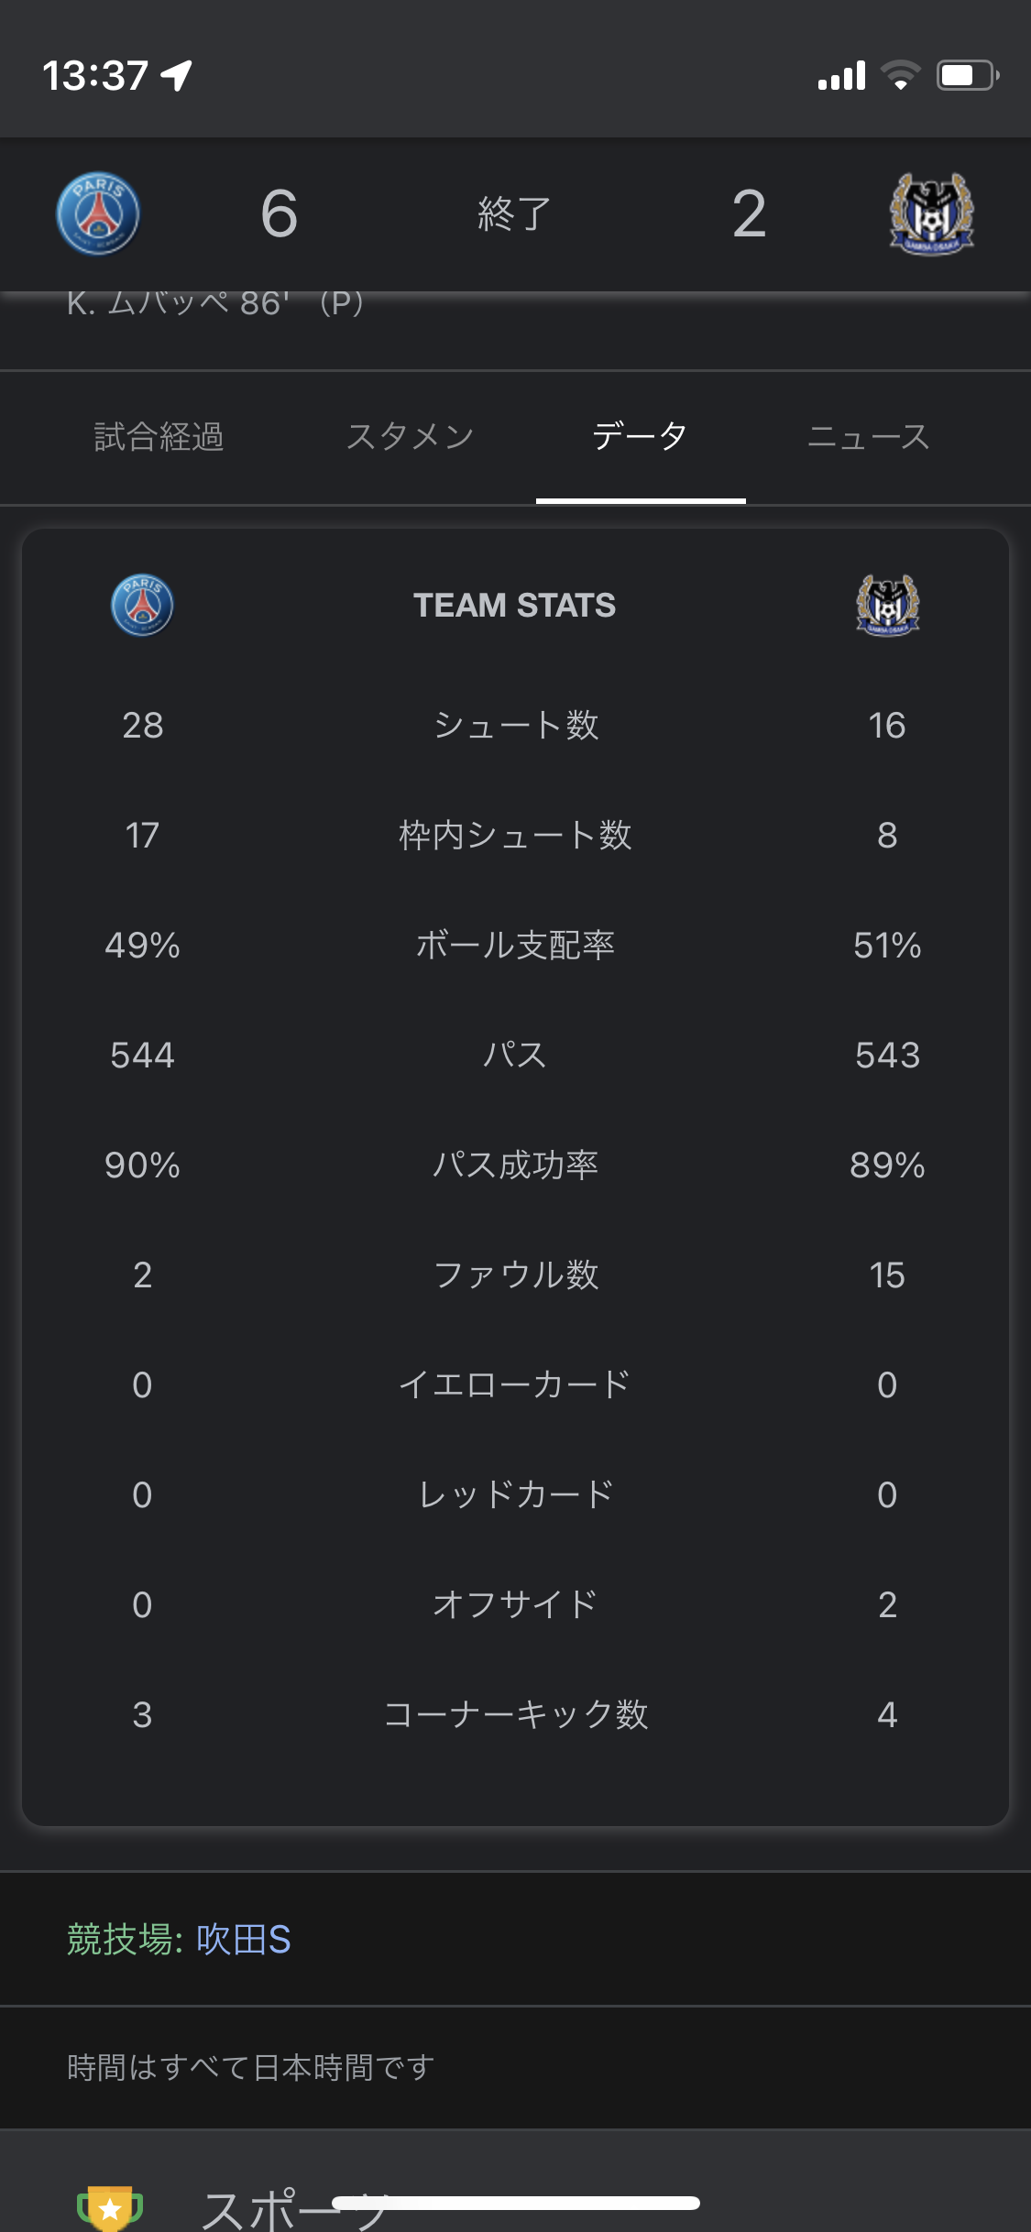Tap the trophy sports icon at bottom
The width and height of the screenshot is (1031, 2232).
pyautogui.click(x=110, y=2208)
